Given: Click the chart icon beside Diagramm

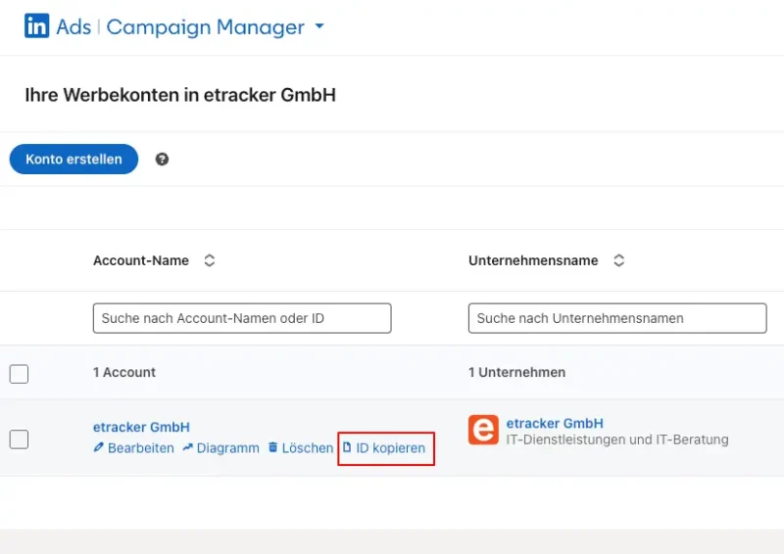Looking at the screenshot, I should click(x=188, y=448).
